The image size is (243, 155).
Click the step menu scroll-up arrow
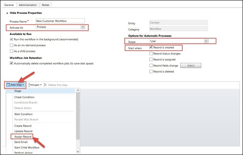pos(78,90)
